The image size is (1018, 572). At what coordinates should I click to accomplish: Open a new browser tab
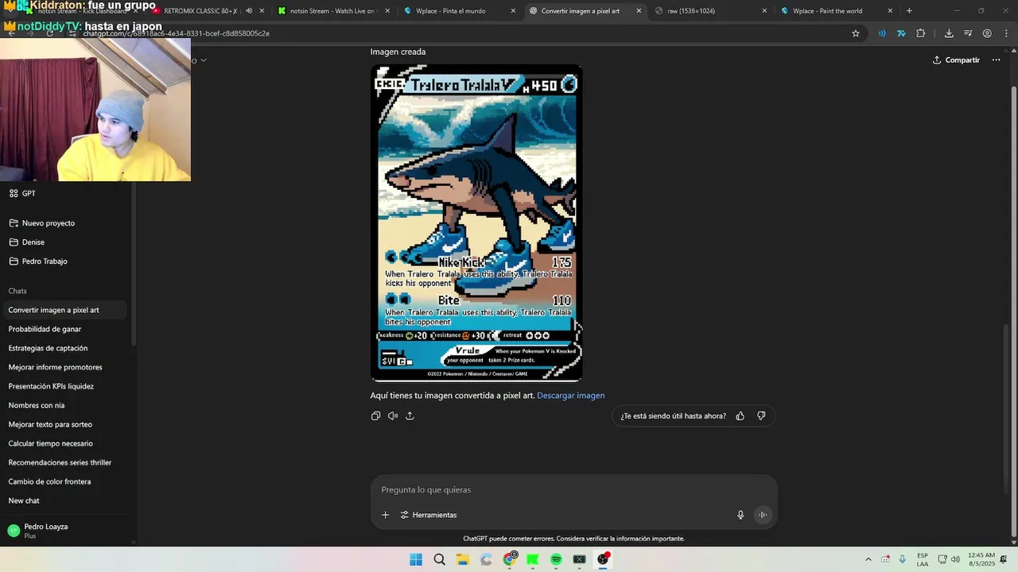[x=909, y=11]
